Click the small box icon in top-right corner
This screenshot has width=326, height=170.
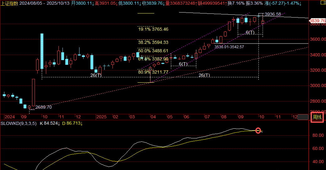click(x=323, y=2)
